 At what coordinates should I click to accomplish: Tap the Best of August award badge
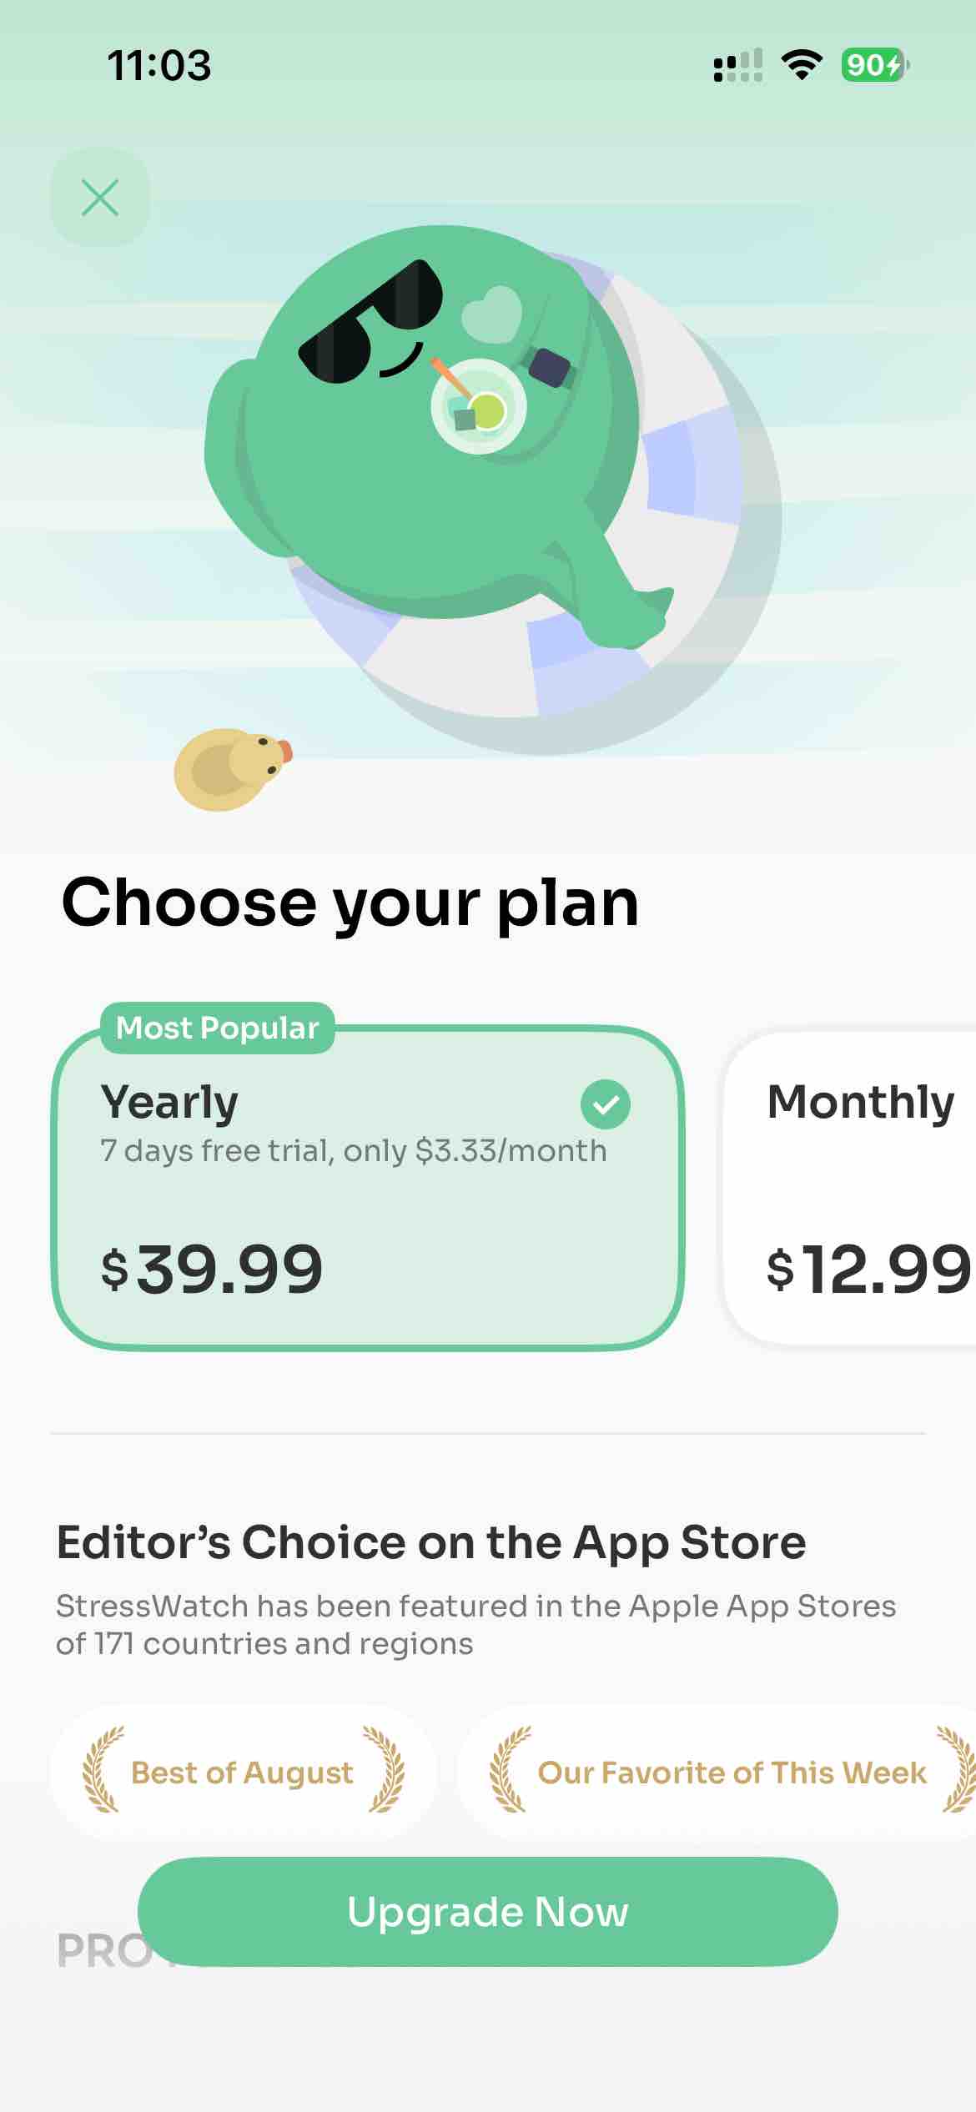coord(244,1773)
